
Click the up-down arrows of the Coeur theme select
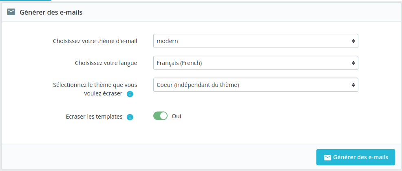coord(353,85)
